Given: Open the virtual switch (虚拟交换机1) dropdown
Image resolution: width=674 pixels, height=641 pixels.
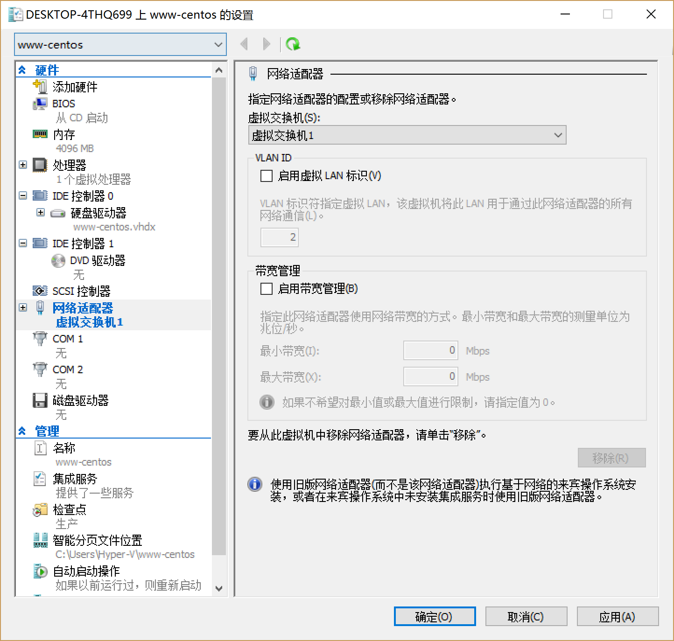Looking at the screenshot, I should click(x=407, y=135).
